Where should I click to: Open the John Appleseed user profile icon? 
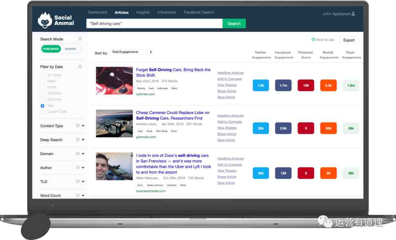click(x=353, y=14)
